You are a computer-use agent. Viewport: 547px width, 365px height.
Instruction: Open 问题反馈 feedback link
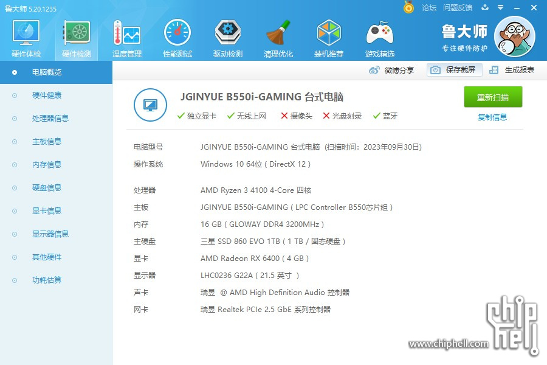[x=458, y=8]
